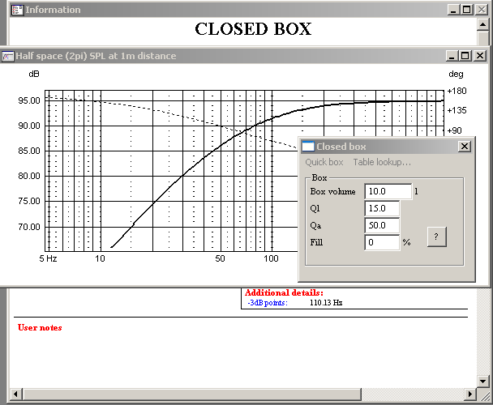Edit the Fill percentage field
The image size is (493, 405).
(382, 242)
